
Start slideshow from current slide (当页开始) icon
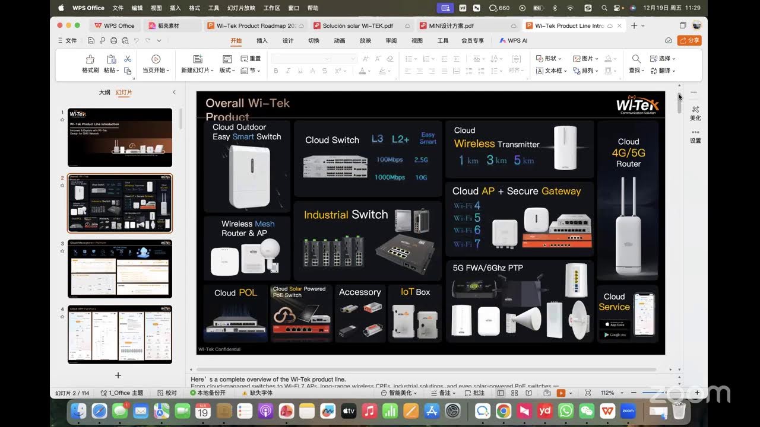[156, 59]
